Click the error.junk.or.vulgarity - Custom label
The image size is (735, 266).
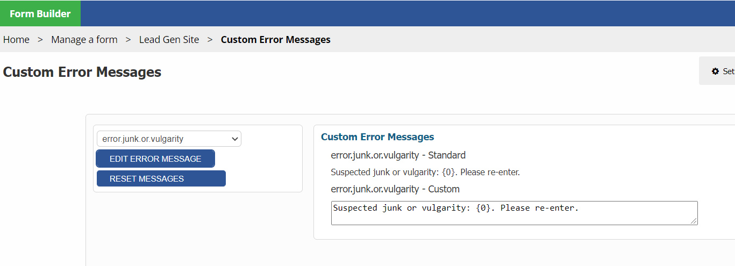tap(395, 189)
